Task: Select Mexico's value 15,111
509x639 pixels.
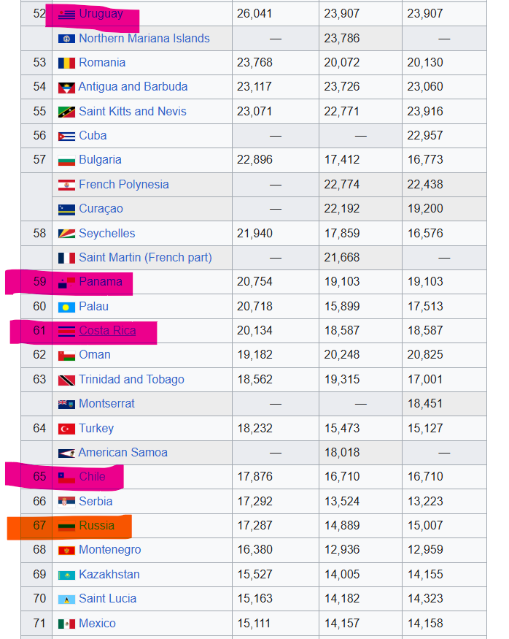Action: pos(254,623)
